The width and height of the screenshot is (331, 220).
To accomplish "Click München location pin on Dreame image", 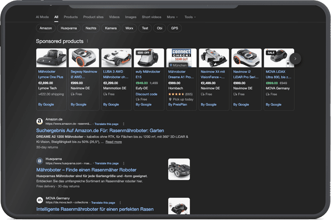I will click(x=178, y=65).
